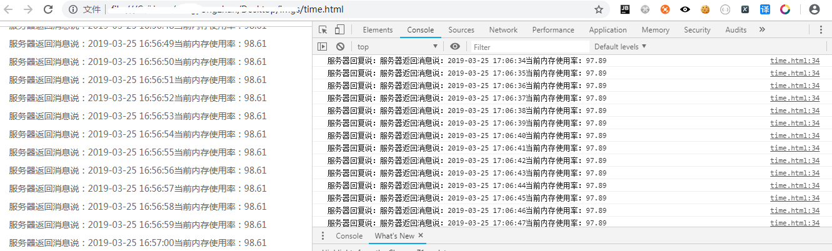Screen dimensions: 832x251
Task: Open time.html:34 link for the 17:06:40 log
Action: coord(794,135)
